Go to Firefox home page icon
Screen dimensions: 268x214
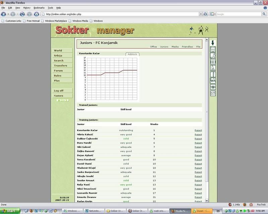tap(37, 14)
